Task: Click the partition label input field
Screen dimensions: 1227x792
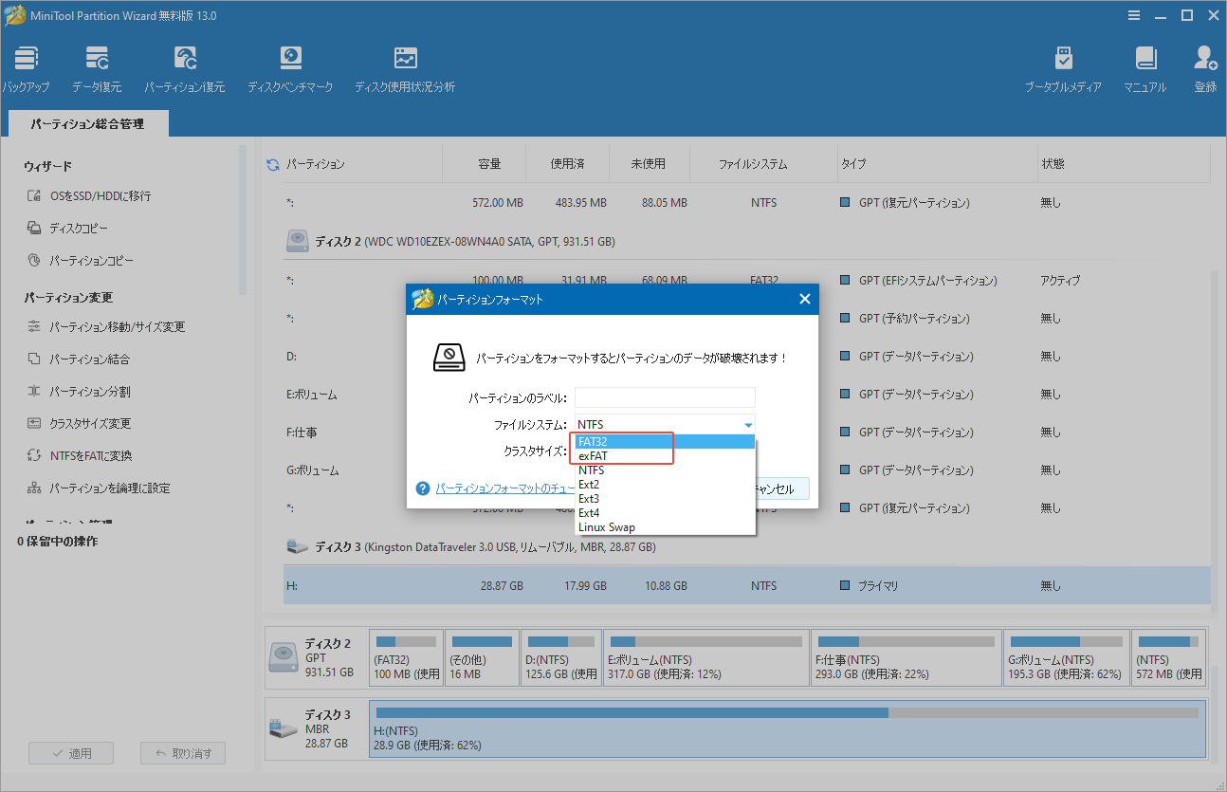Action: coord(664,396)
